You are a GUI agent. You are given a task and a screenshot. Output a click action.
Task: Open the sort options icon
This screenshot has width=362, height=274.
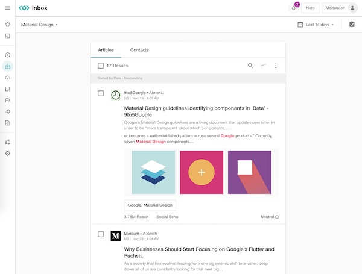click(263, 66)
